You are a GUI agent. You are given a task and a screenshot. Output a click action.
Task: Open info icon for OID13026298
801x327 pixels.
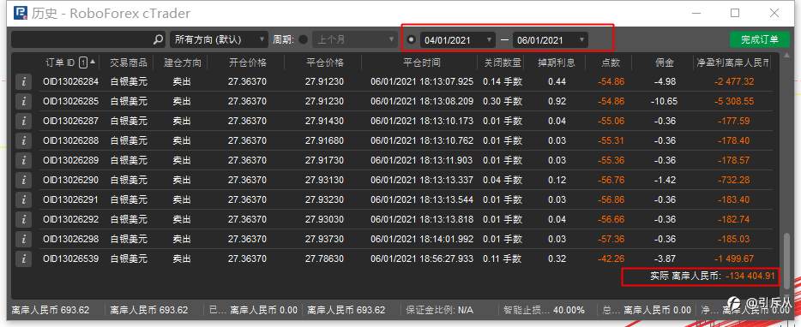coord(23,239)
